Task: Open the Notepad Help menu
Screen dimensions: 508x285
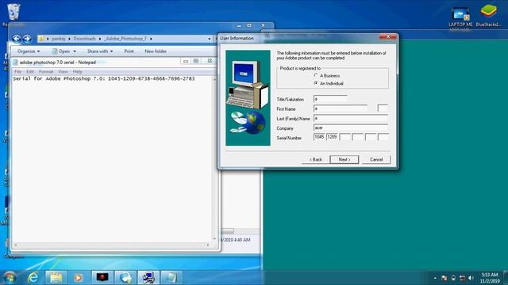Action: tap(78, 72)
